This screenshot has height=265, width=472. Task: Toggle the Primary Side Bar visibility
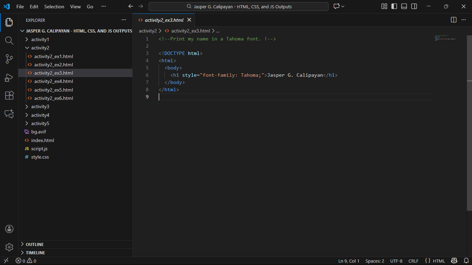[x=394, y=7]
